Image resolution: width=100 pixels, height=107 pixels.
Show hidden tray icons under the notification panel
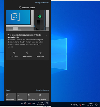coord(22,104)
